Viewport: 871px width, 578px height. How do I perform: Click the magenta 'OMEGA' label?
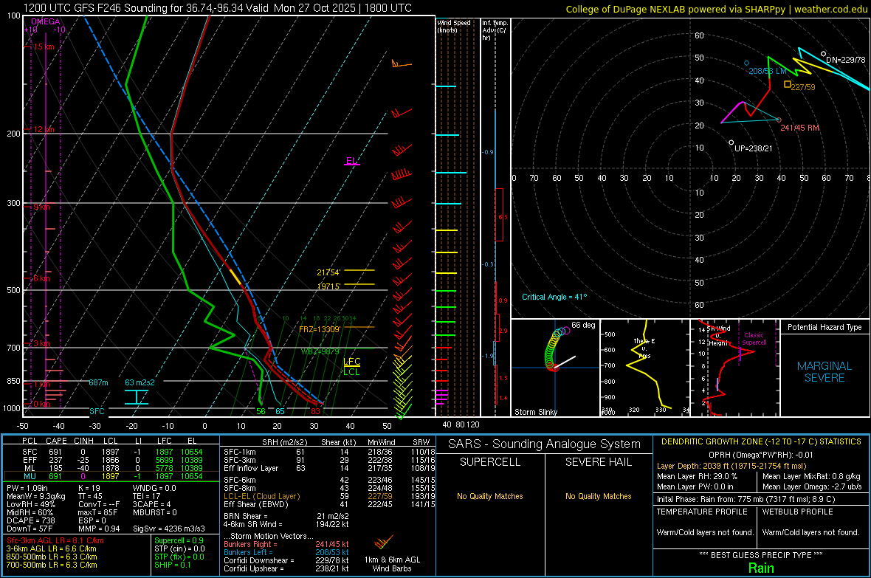45,21
